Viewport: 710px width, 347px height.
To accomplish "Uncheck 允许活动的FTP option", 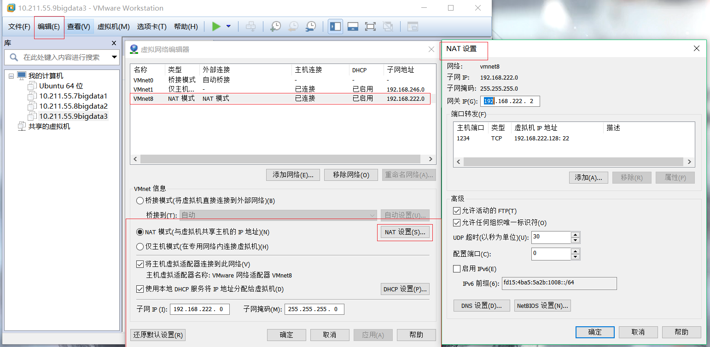I will pos(457,211).
